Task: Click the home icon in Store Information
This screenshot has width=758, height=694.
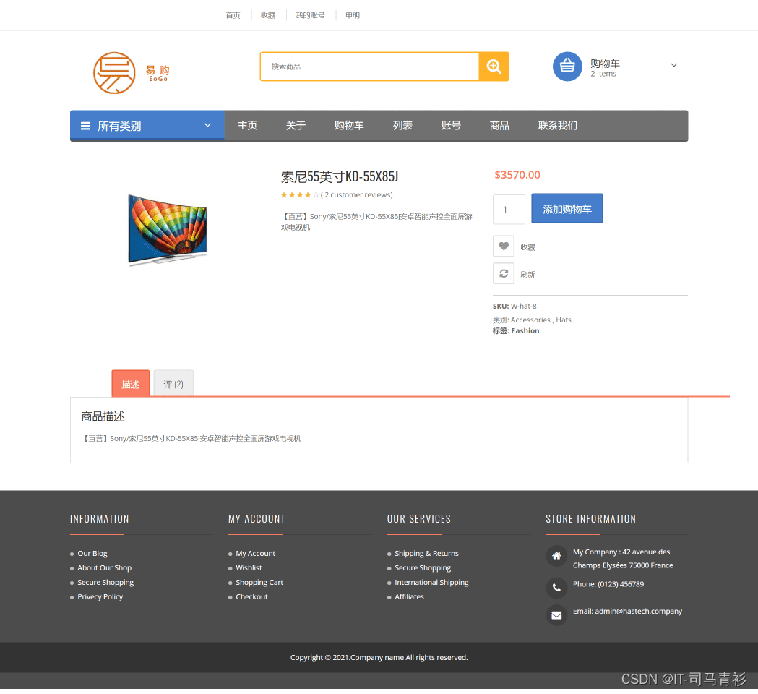Action: (x=556, y=556)
